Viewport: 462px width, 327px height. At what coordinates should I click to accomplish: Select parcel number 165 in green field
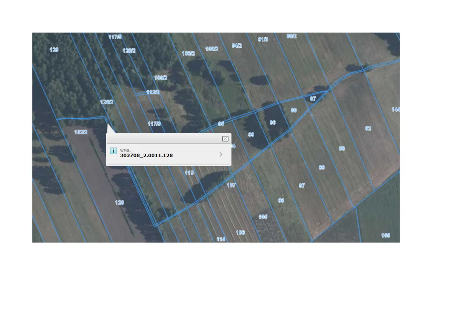(386, 236)
